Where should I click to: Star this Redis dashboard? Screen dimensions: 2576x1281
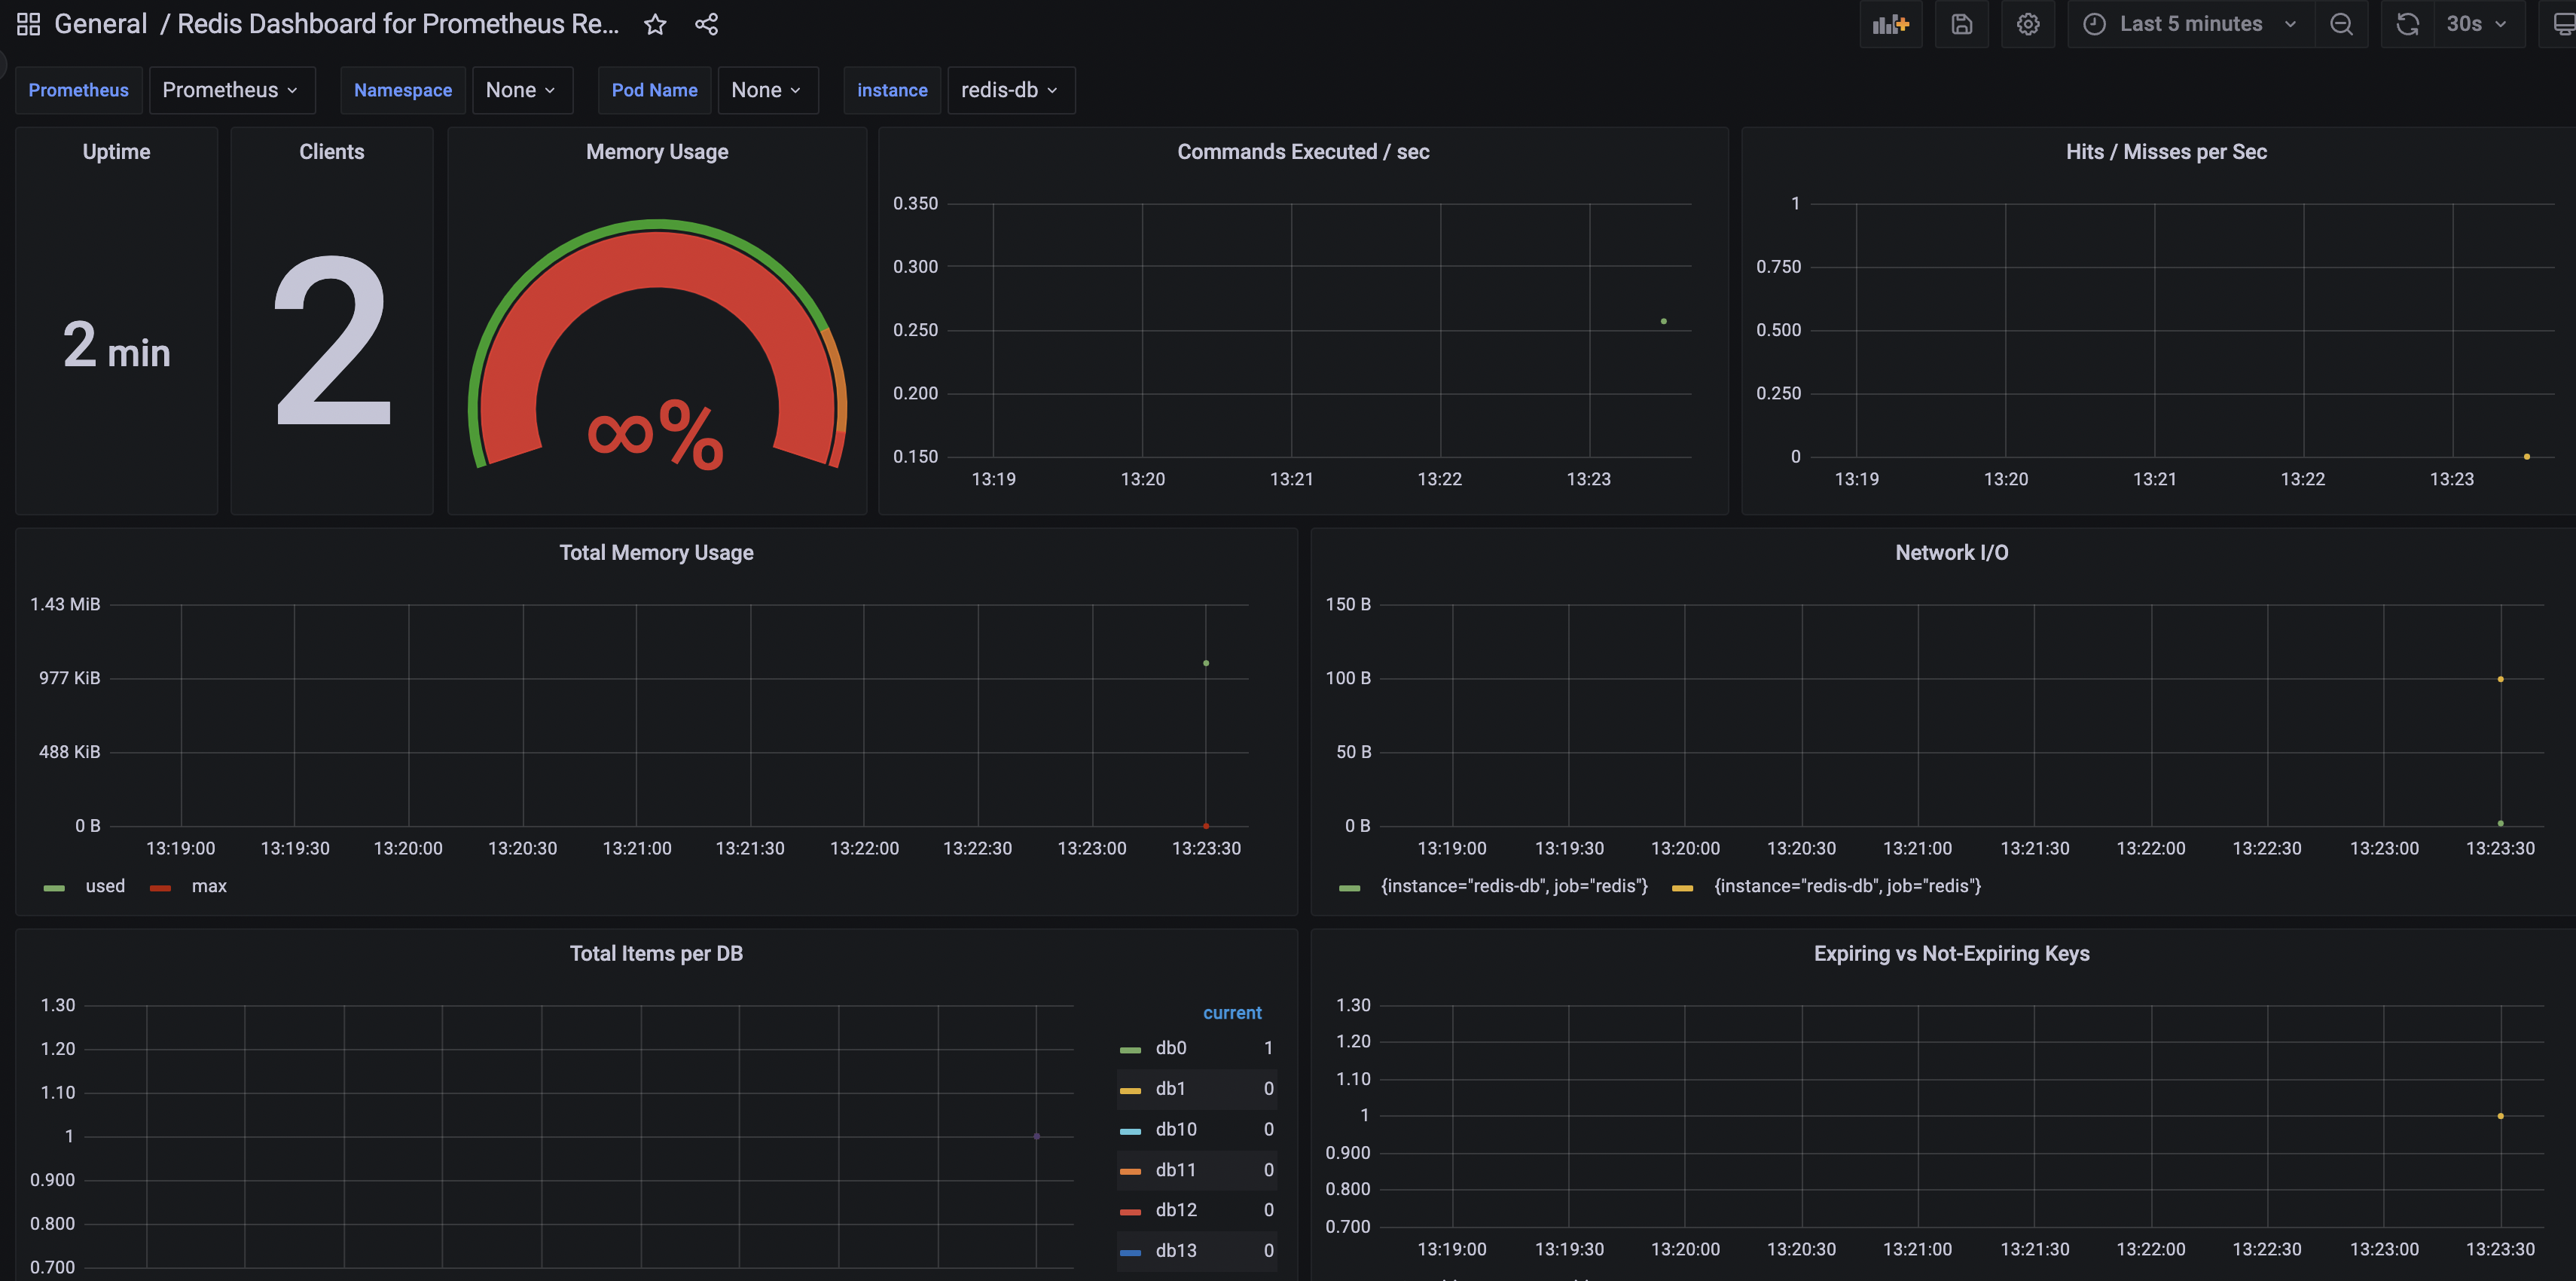(x=655, y=24)
